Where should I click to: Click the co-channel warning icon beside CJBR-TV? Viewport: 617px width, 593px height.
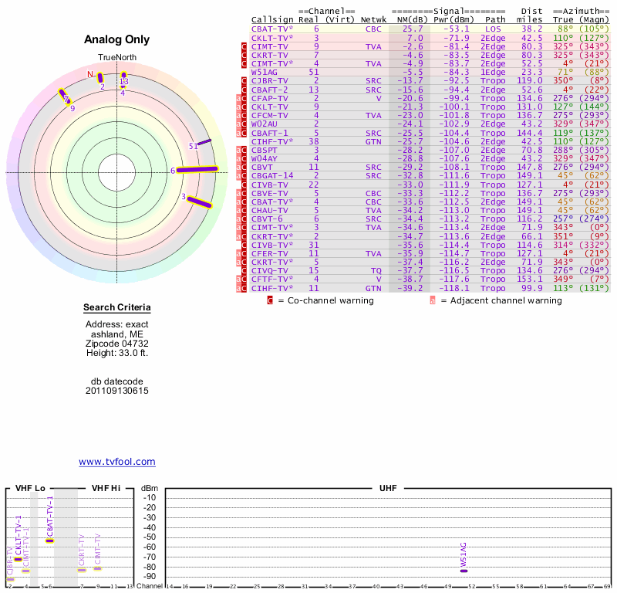click(x=244, y=81)
